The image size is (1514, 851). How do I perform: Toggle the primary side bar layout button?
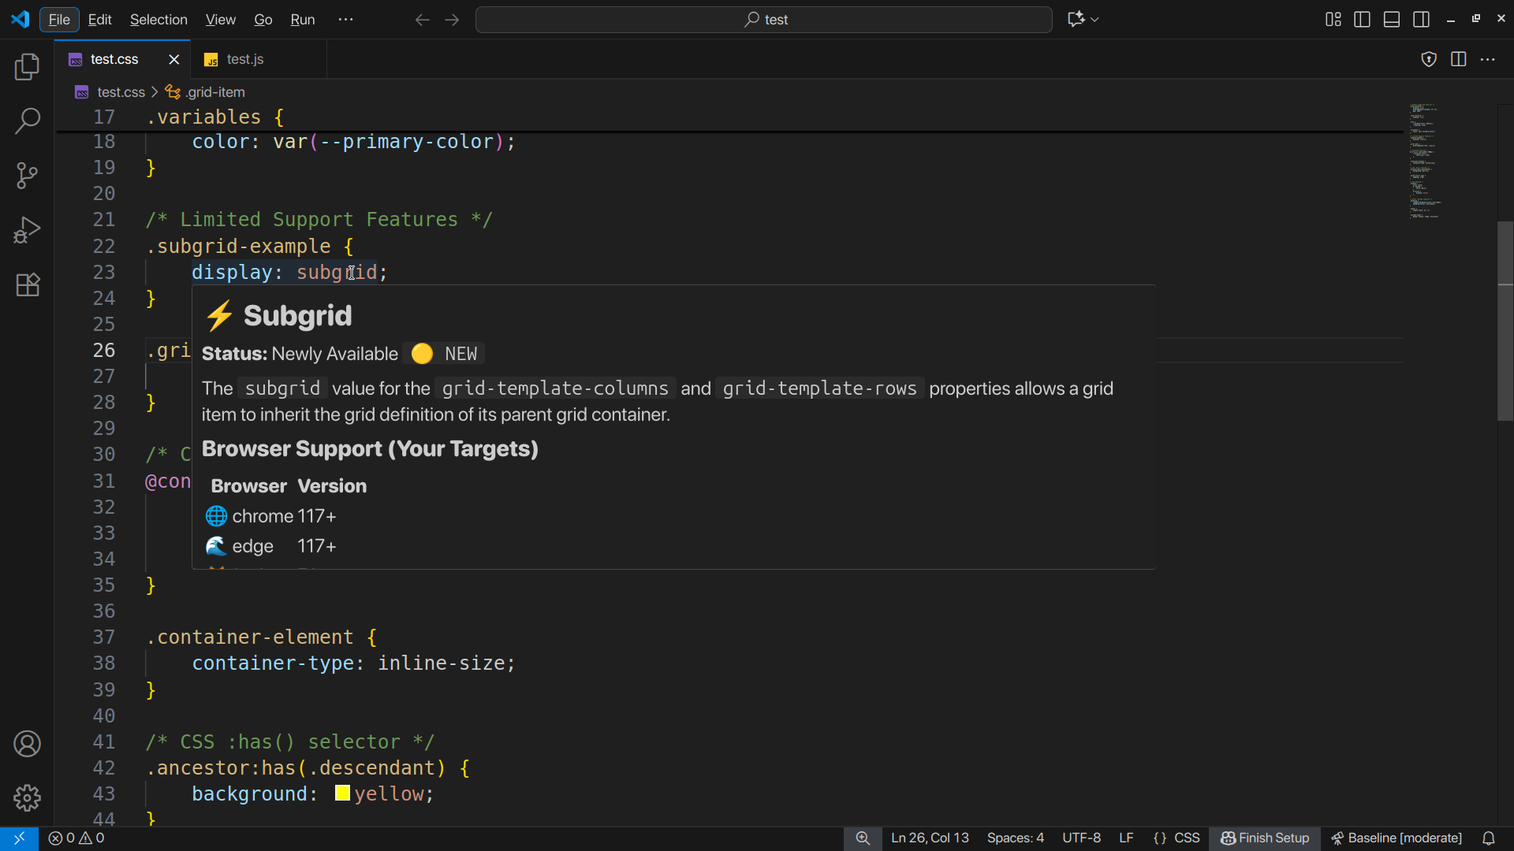(x=1362, y=20)
